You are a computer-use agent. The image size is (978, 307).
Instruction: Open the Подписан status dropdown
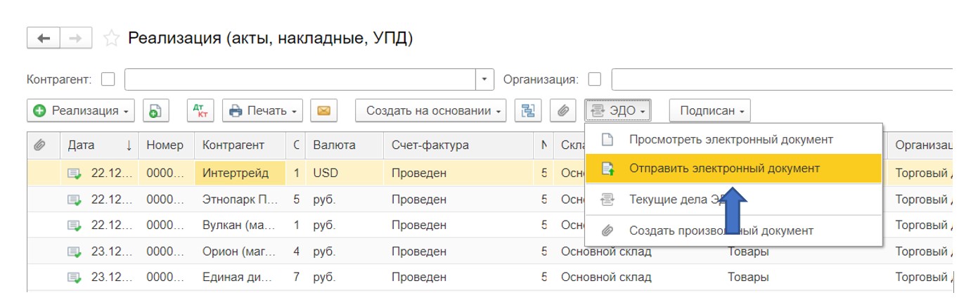click(x=709, y=110)
